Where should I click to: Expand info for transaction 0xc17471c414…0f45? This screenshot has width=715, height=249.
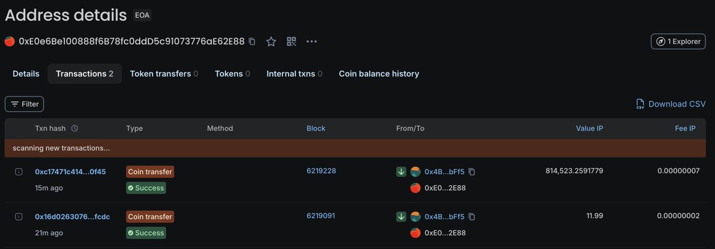[18, 172]
